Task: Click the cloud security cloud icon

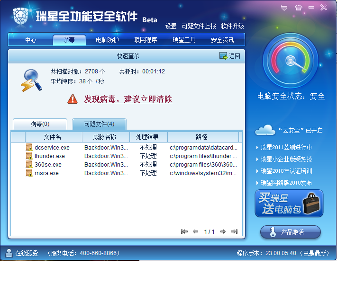Action: (265, 130)
